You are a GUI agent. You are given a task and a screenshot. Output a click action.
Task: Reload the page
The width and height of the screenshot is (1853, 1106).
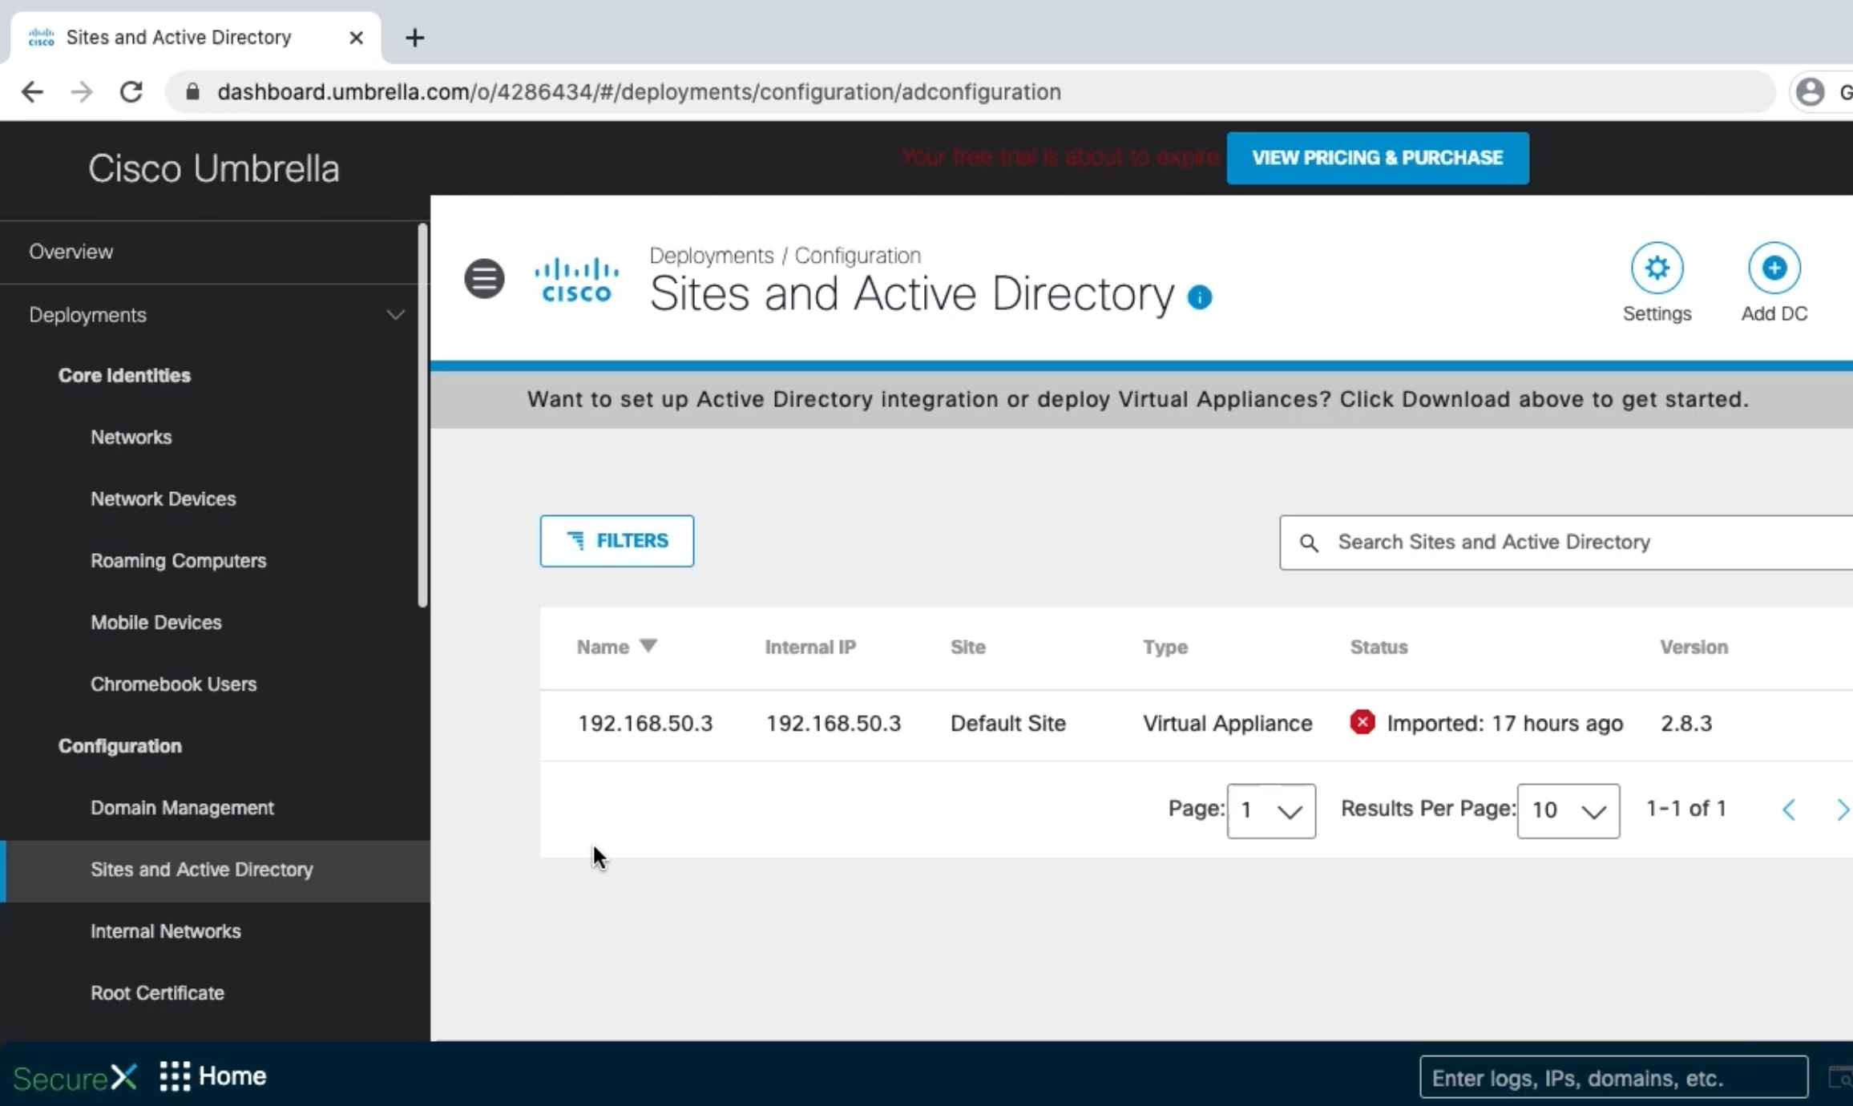tap(131, 92)
